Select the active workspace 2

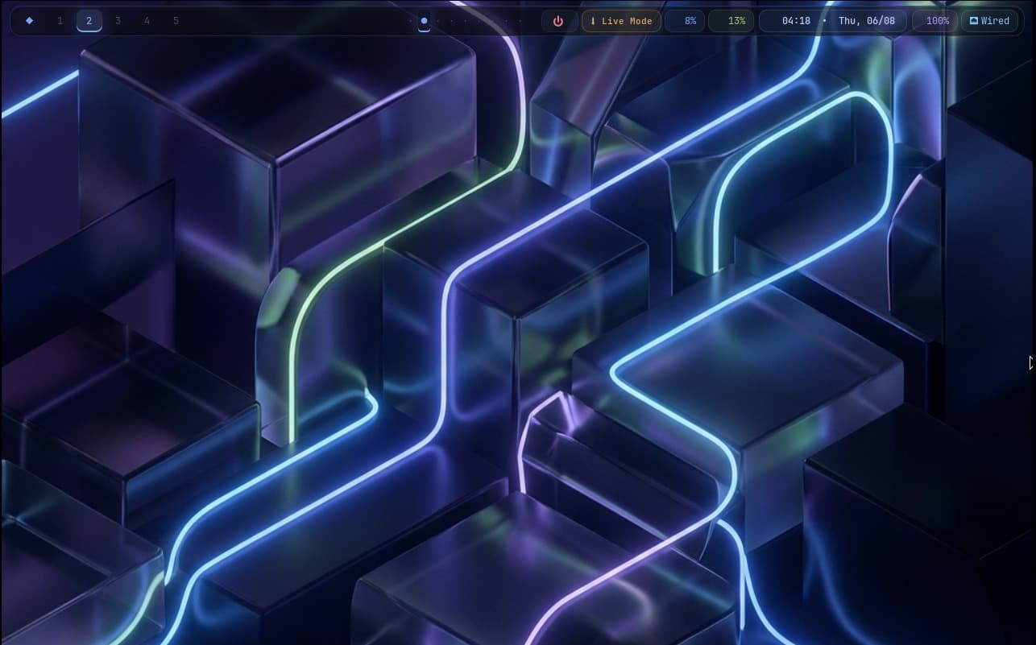(x=89, y=21)
